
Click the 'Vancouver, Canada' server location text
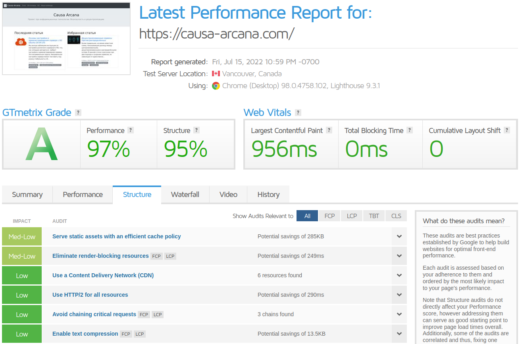coord(252,74)
